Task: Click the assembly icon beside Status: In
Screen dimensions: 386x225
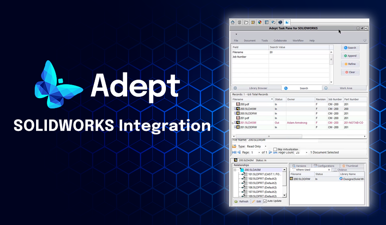Action: pyautogui.click(x=235, y=160)
